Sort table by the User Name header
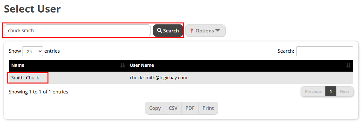The height and width of the screenshot is (123, 362). click(142, 66)
